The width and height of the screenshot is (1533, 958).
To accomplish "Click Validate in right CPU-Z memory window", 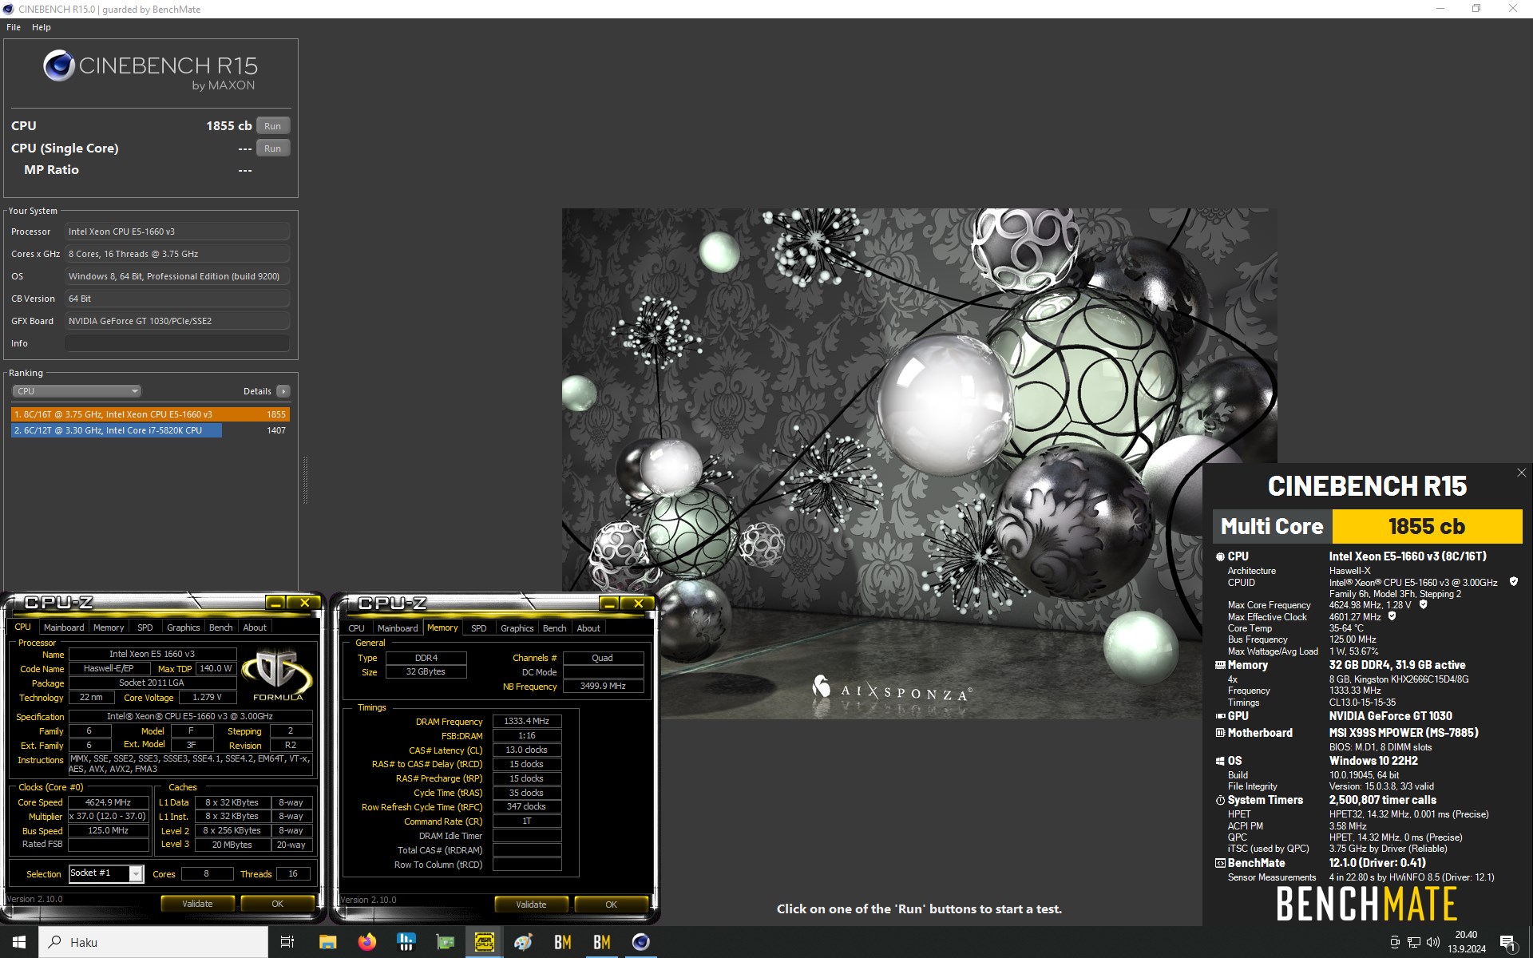I will click(531, 905).
